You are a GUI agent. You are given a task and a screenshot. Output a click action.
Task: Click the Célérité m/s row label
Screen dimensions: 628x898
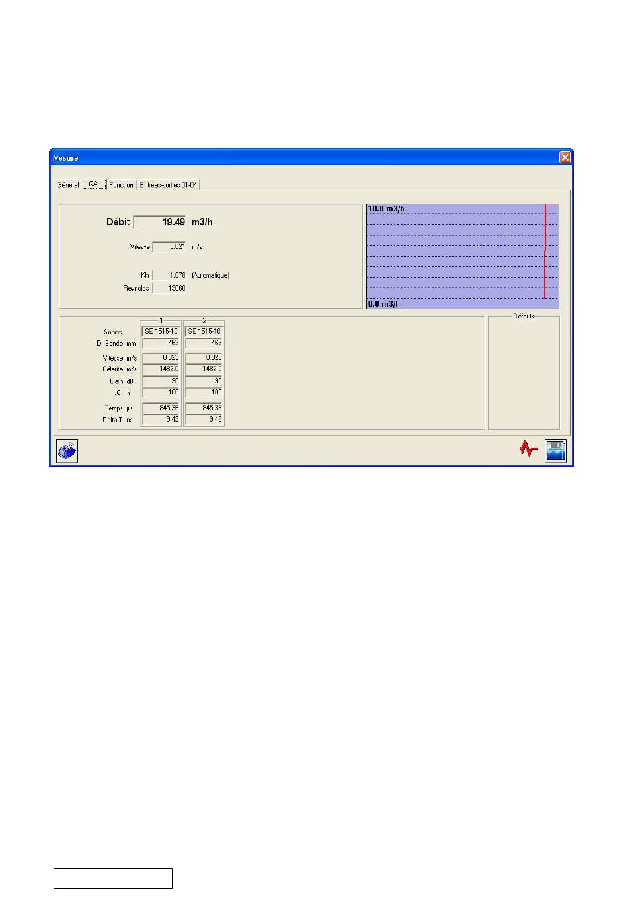(x=120, y=369)
